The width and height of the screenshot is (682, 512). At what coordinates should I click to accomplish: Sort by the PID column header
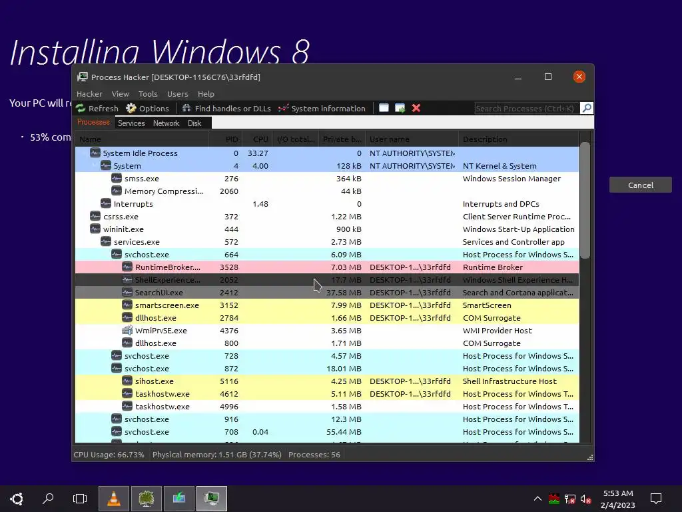[x=225, y=139]
